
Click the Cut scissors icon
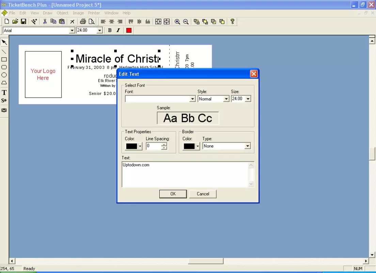pyautogui.click(x=45, y=21)
